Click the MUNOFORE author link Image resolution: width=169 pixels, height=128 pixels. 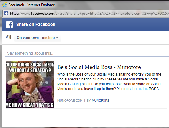pyautogui.click(x=101, y=101)
